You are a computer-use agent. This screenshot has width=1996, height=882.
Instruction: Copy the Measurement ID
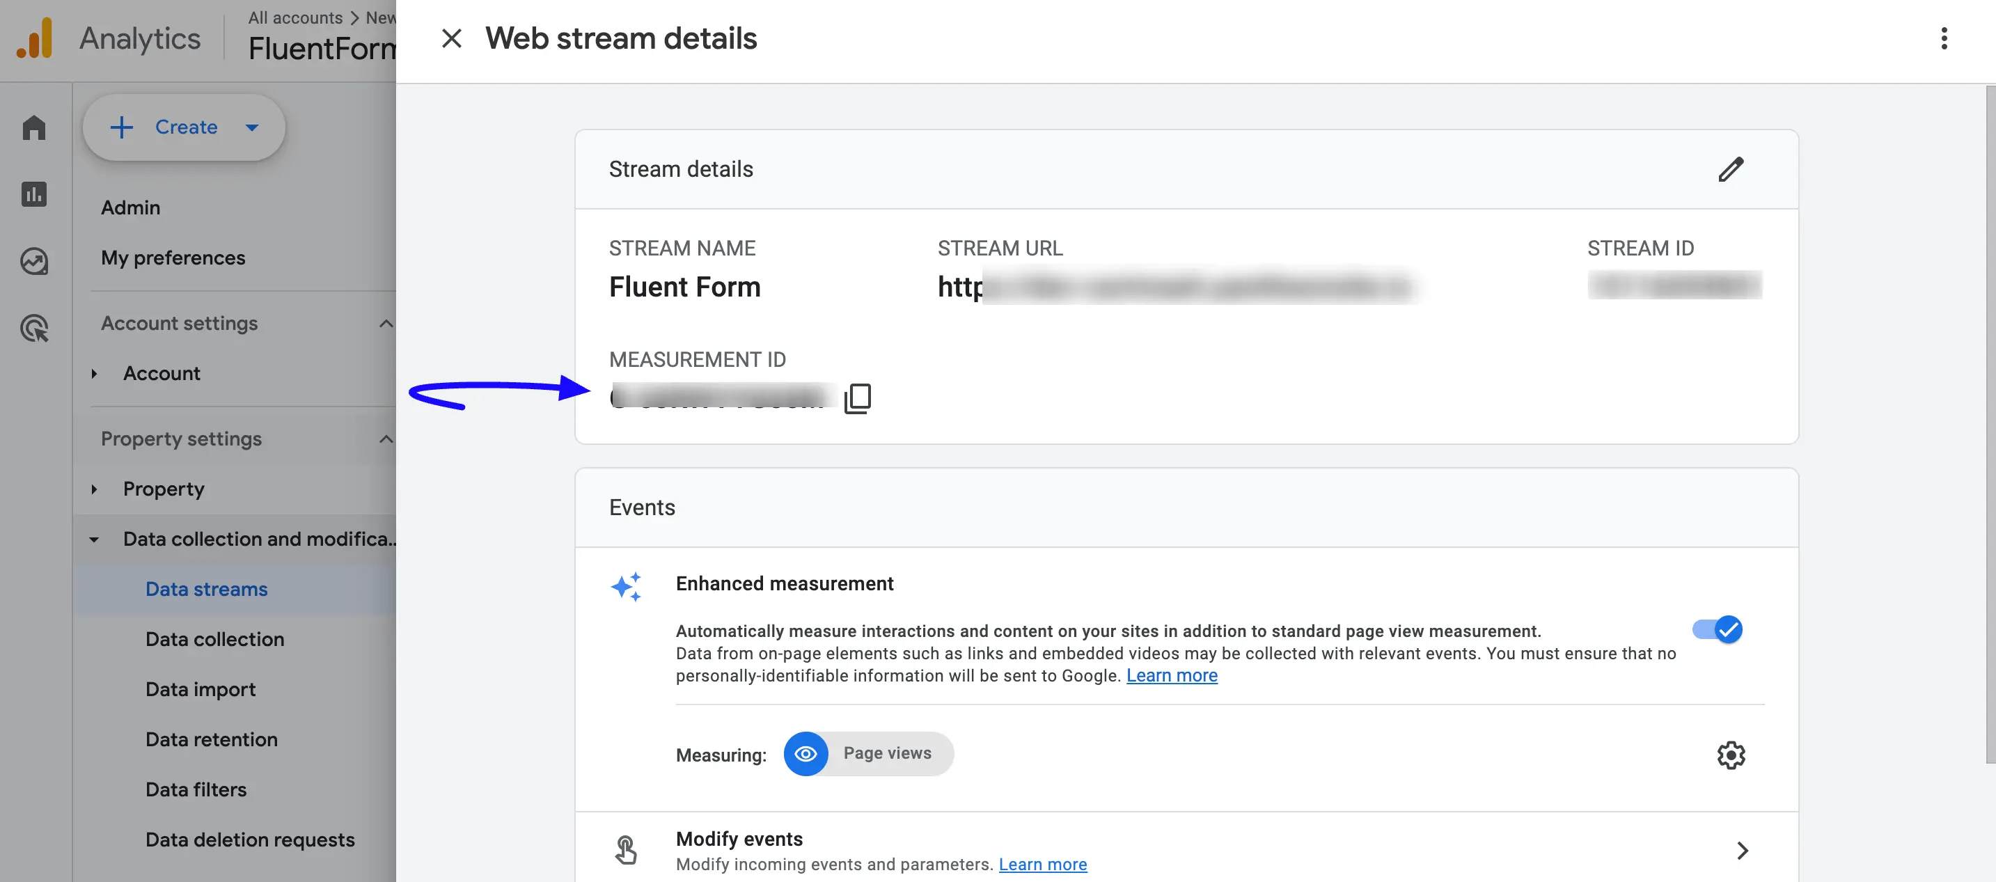pyautogui.click(x=858, y=397)
